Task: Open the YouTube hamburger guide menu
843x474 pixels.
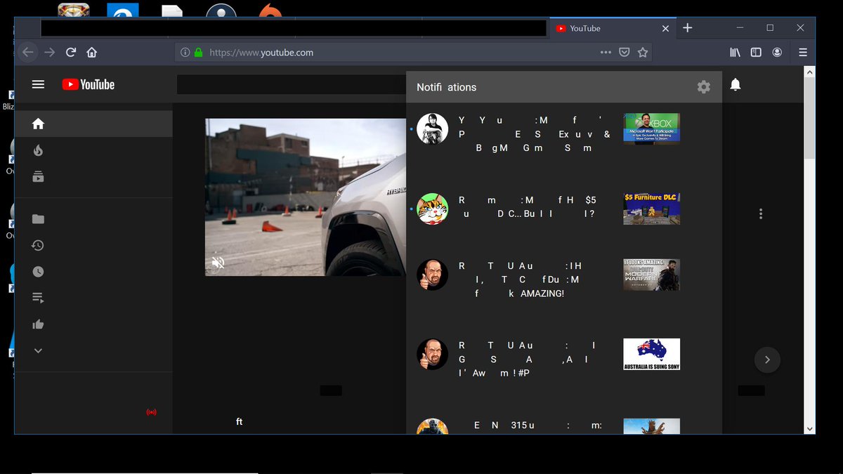Action: pyautogui.click(x=38, y=84)
